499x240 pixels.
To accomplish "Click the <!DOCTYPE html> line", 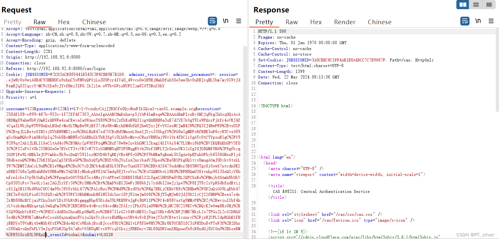I will click(275, 106).
